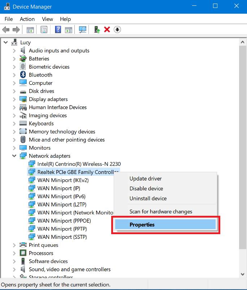Image resolution: width=247 pixels, height=290 pixels.
Task: Select Sound, video and game controllers
Action: pos(70,269)
